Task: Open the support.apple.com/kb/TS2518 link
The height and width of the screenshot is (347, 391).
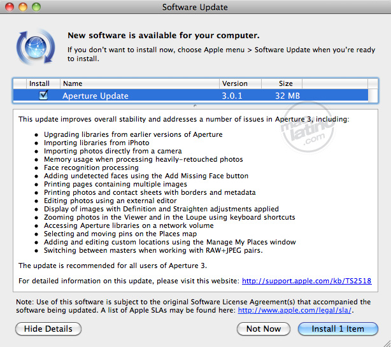Action: [x=306, y=281]
